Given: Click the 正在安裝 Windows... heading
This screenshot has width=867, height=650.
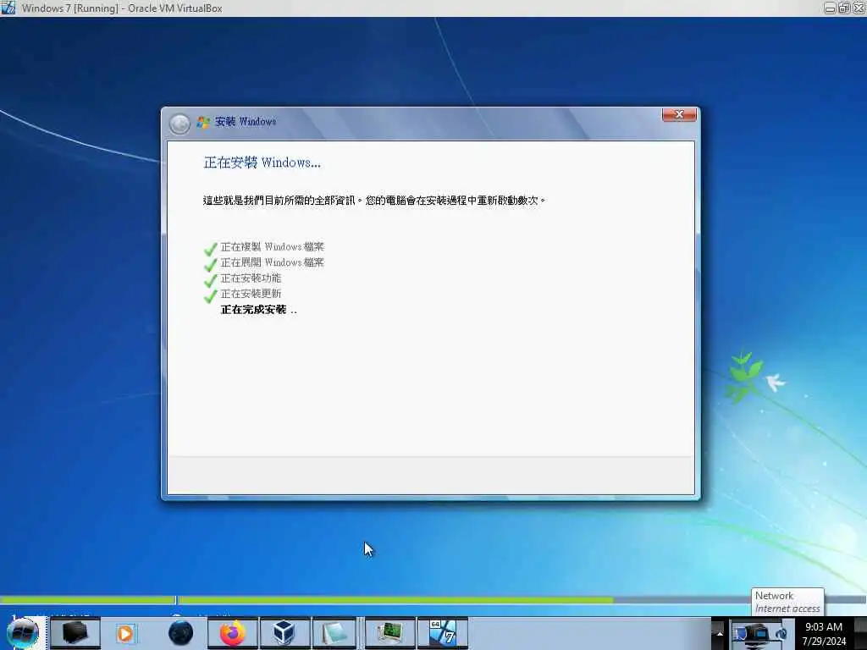Looking at the screenshot, I should pos(262,162).
